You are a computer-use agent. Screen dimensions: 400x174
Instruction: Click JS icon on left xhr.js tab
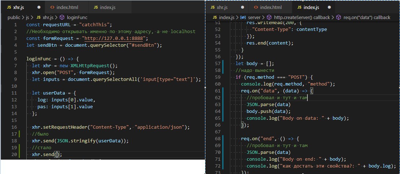(x=9, y=8)
